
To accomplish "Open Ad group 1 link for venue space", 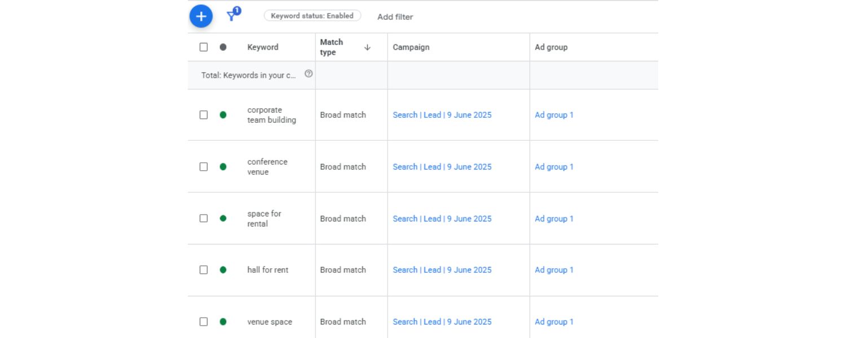I will (554, 322).
